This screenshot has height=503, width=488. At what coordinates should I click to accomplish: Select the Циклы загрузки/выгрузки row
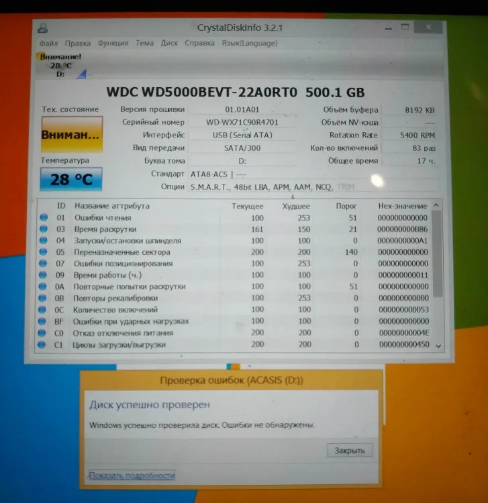tap(234, 345)
